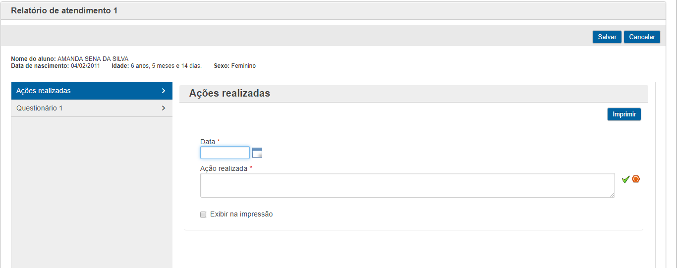Click the Ação realizada field label

click(x=224, y=168)
